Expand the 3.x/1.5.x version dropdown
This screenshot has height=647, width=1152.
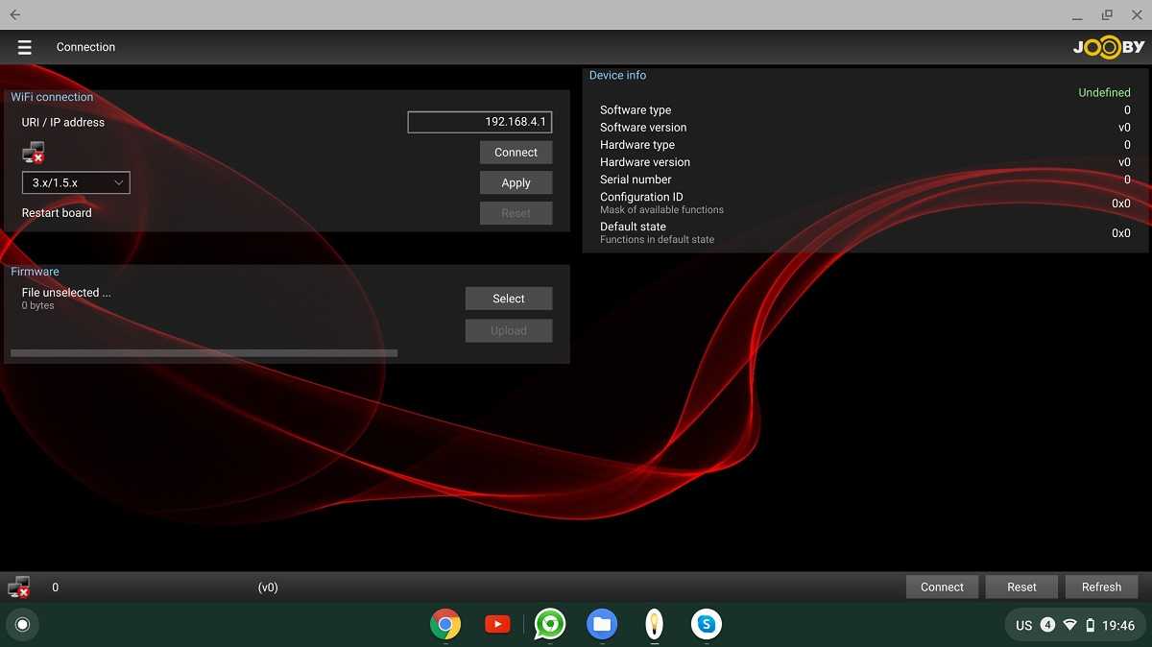76,182
